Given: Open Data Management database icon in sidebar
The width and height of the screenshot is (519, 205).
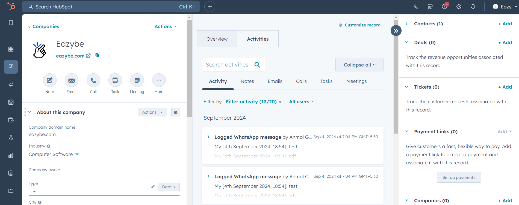Looking at the screenshot, I should point(11,173).
